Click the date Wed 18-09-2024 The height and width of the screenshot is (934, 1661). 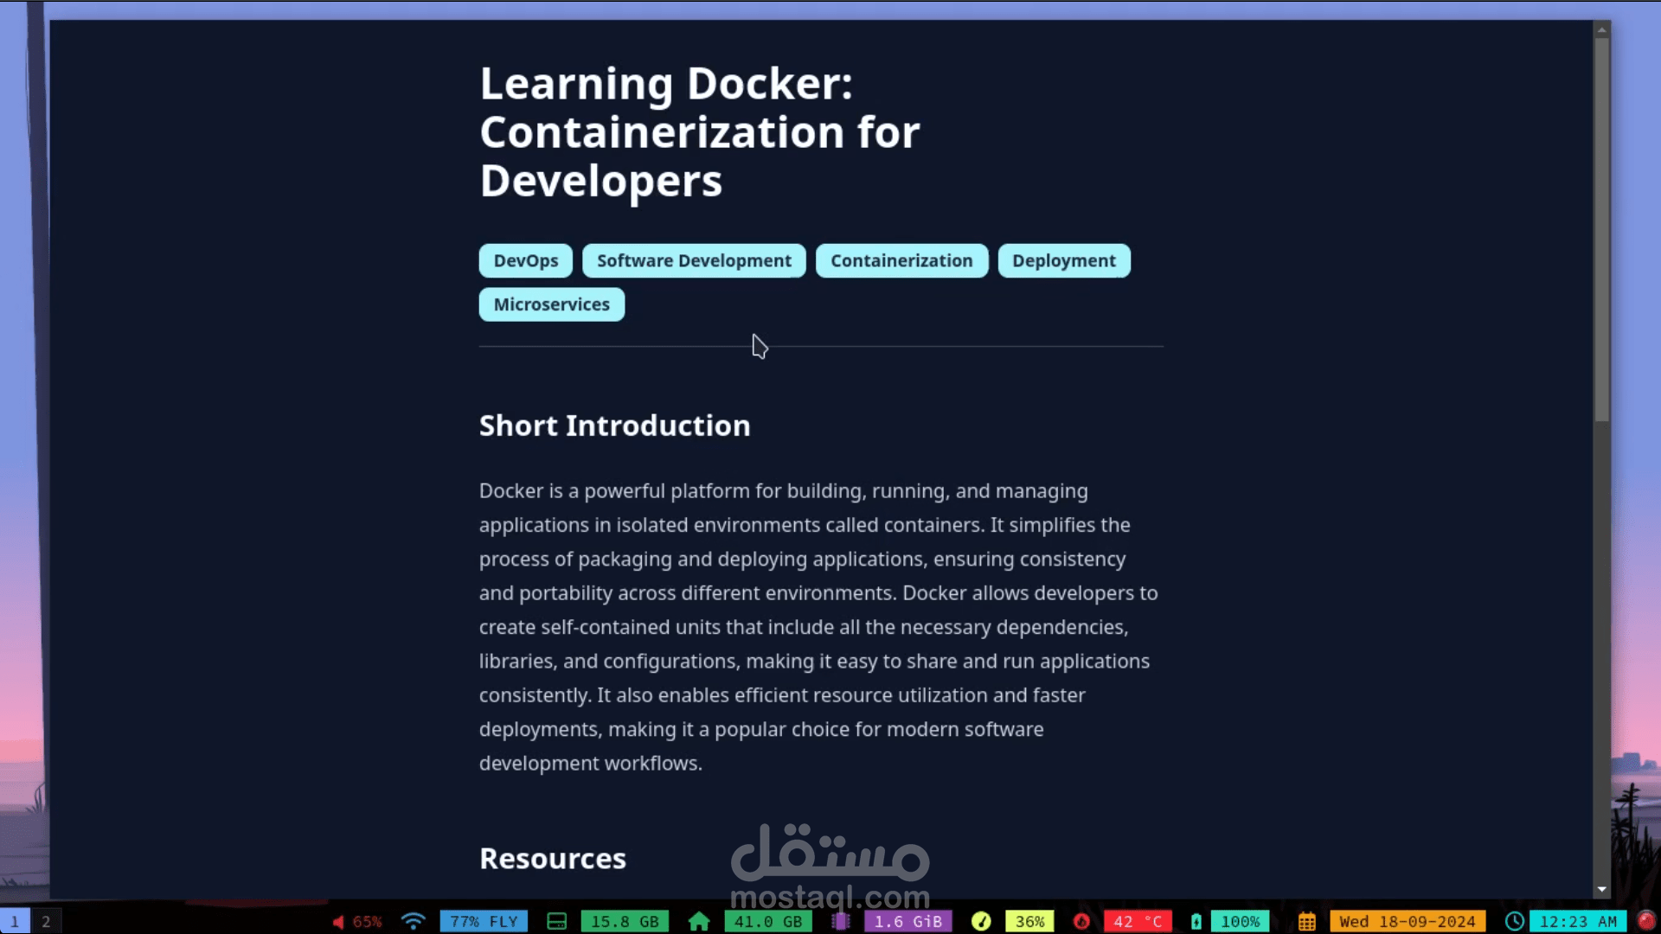(1408, 922)
